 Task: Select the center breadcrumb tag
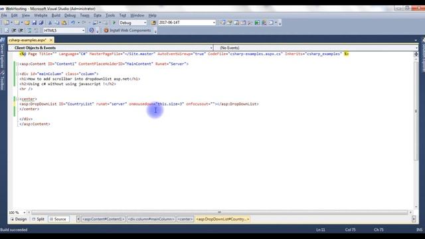[185, 219]
